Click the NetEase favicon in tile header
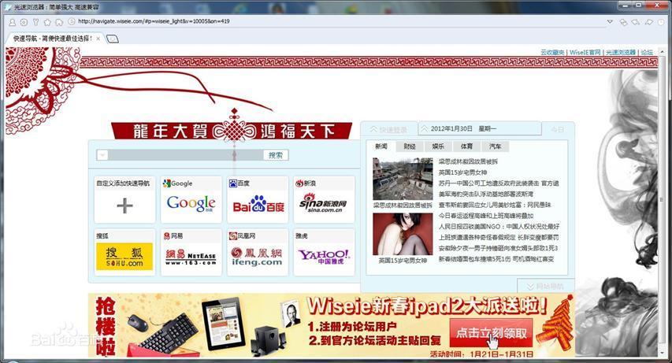672x363 pixels. click(167, 236)
